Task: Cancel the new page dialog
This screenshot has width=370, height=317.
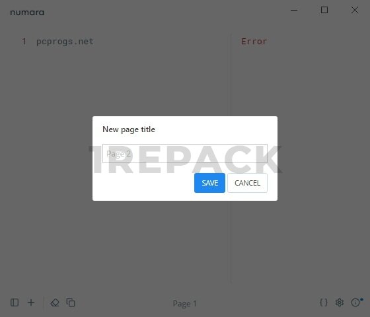Action: pos(247,183)
